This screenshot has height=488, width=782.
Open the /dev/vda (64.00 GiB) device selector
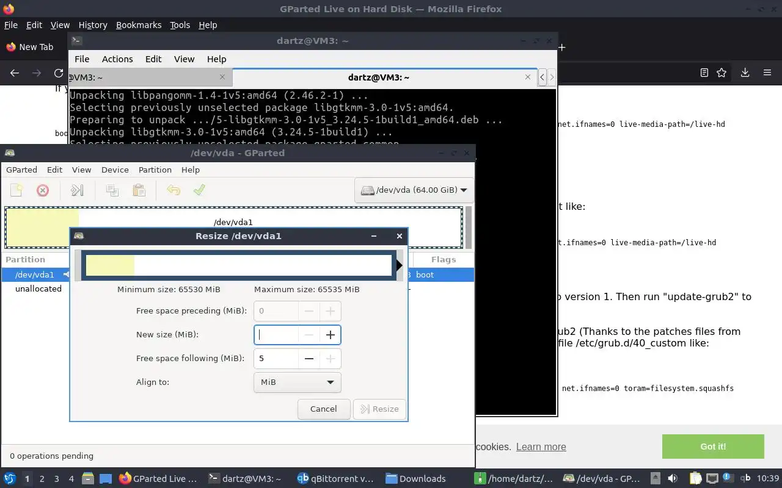click(x=414, y=190)
